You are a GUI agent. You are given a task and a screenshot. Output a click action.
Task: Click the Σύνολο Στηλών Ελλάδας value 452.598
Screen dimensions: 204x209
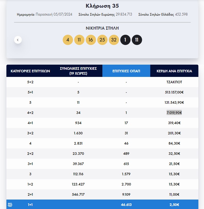click(x=182, y=15)
